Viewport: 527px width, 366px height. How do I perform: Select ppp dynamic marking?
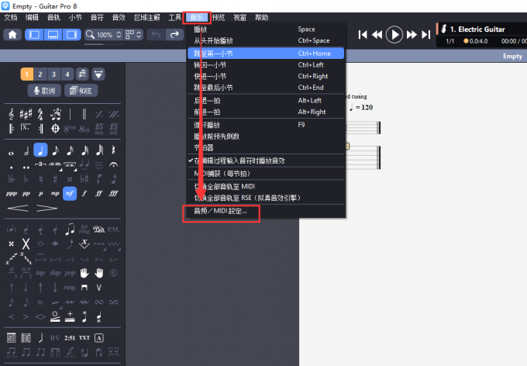coord(11,194)
